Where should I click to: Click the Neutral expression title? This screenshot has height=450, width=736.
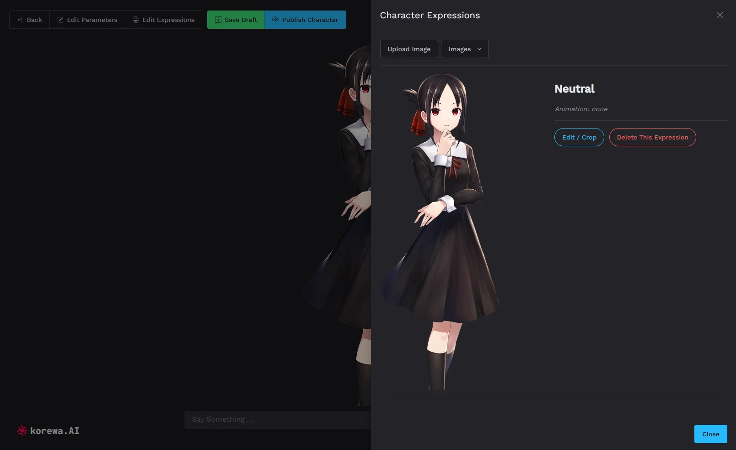coord(574,89)
